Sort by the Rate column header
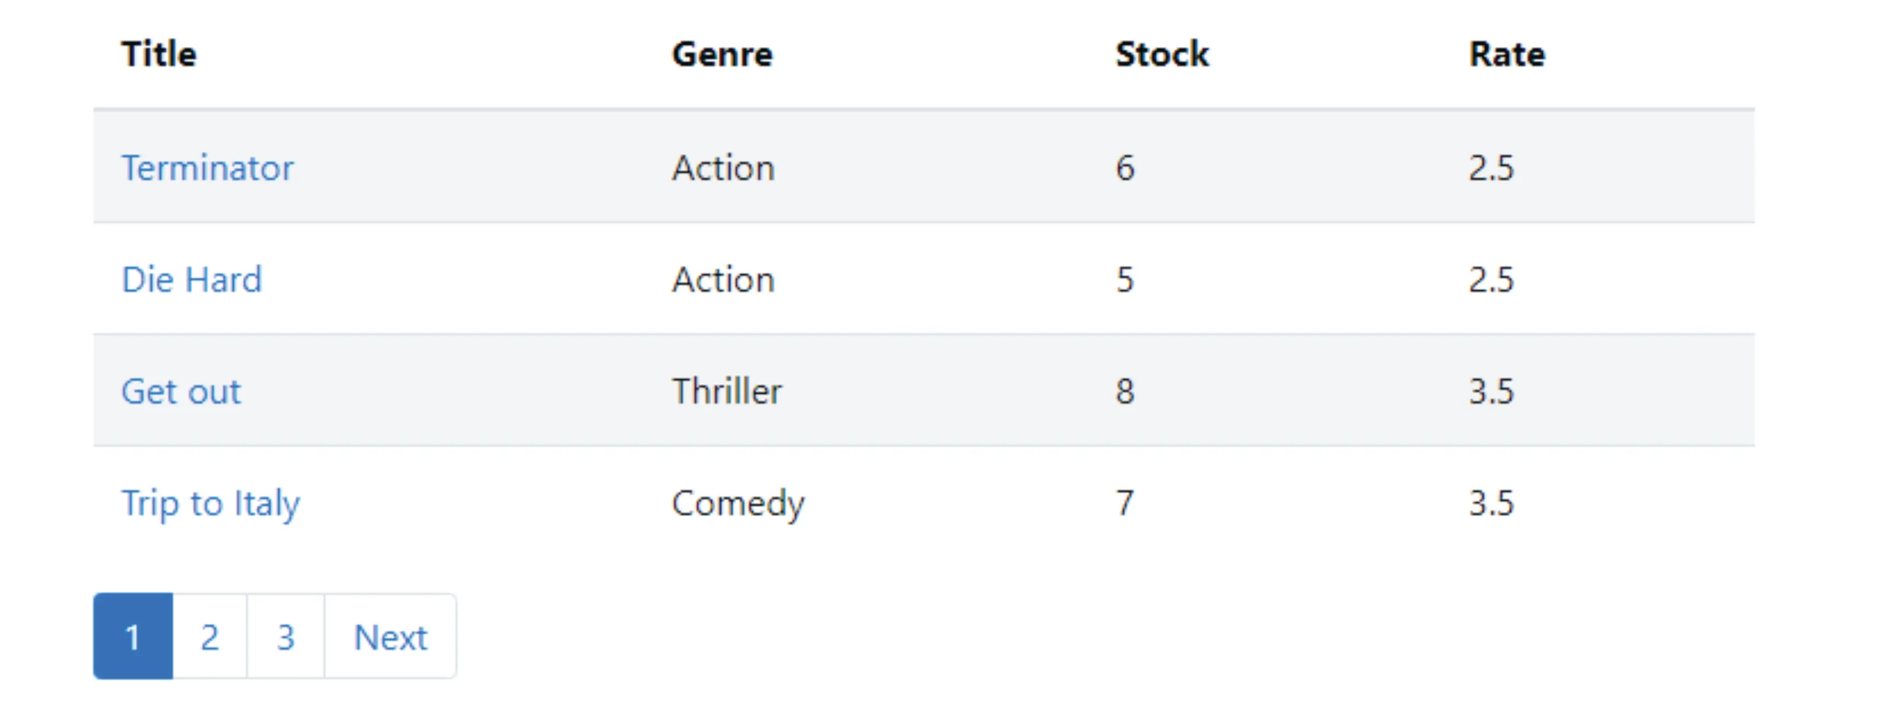This screenshot has height=725, width=1889. (1507, 54)
